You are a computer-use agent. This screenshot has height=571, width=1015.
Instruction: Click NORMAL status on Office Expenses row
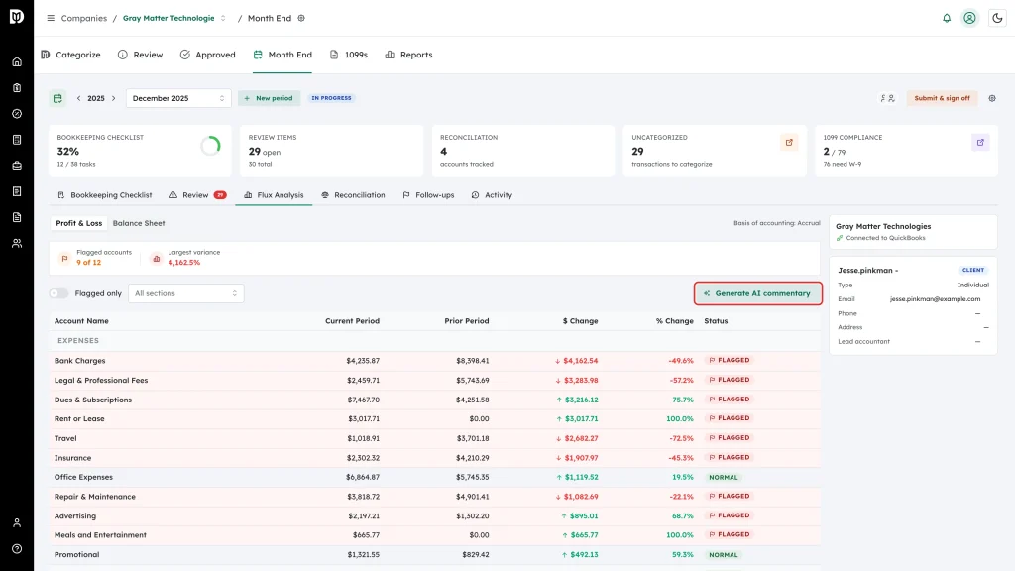(723, 477)
